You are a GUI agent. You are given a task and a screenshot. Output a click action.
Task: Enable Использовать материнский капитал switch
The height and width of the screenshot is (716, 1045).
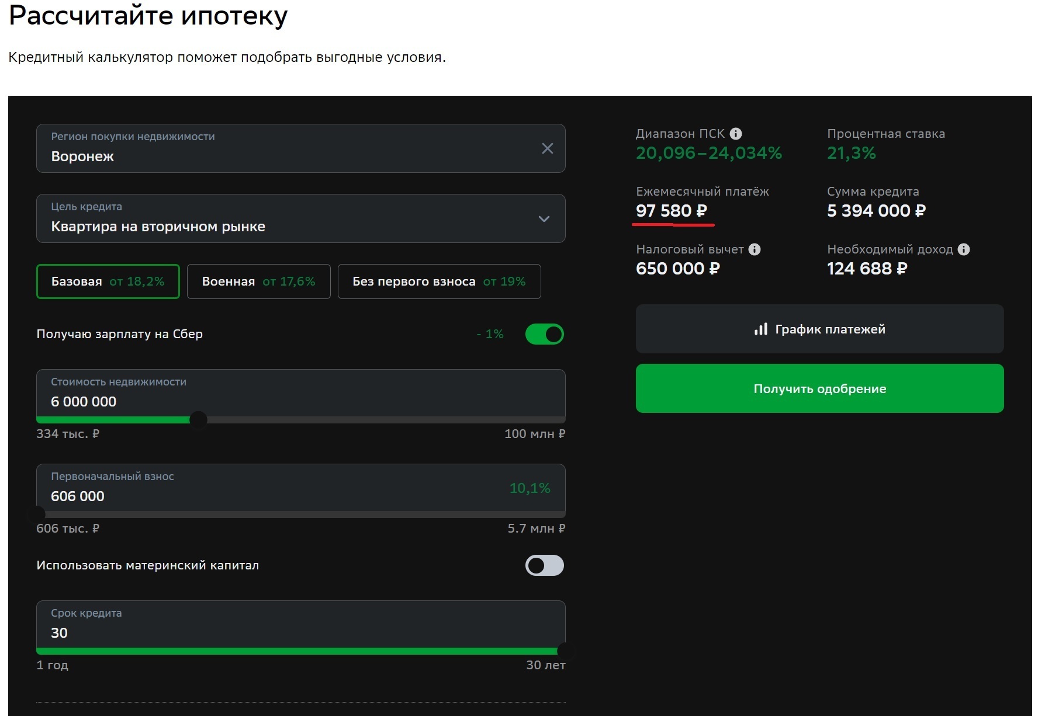[x=544, y=565]
